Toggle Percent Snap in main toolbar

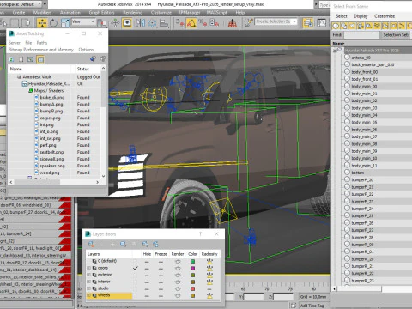point(203,22)
